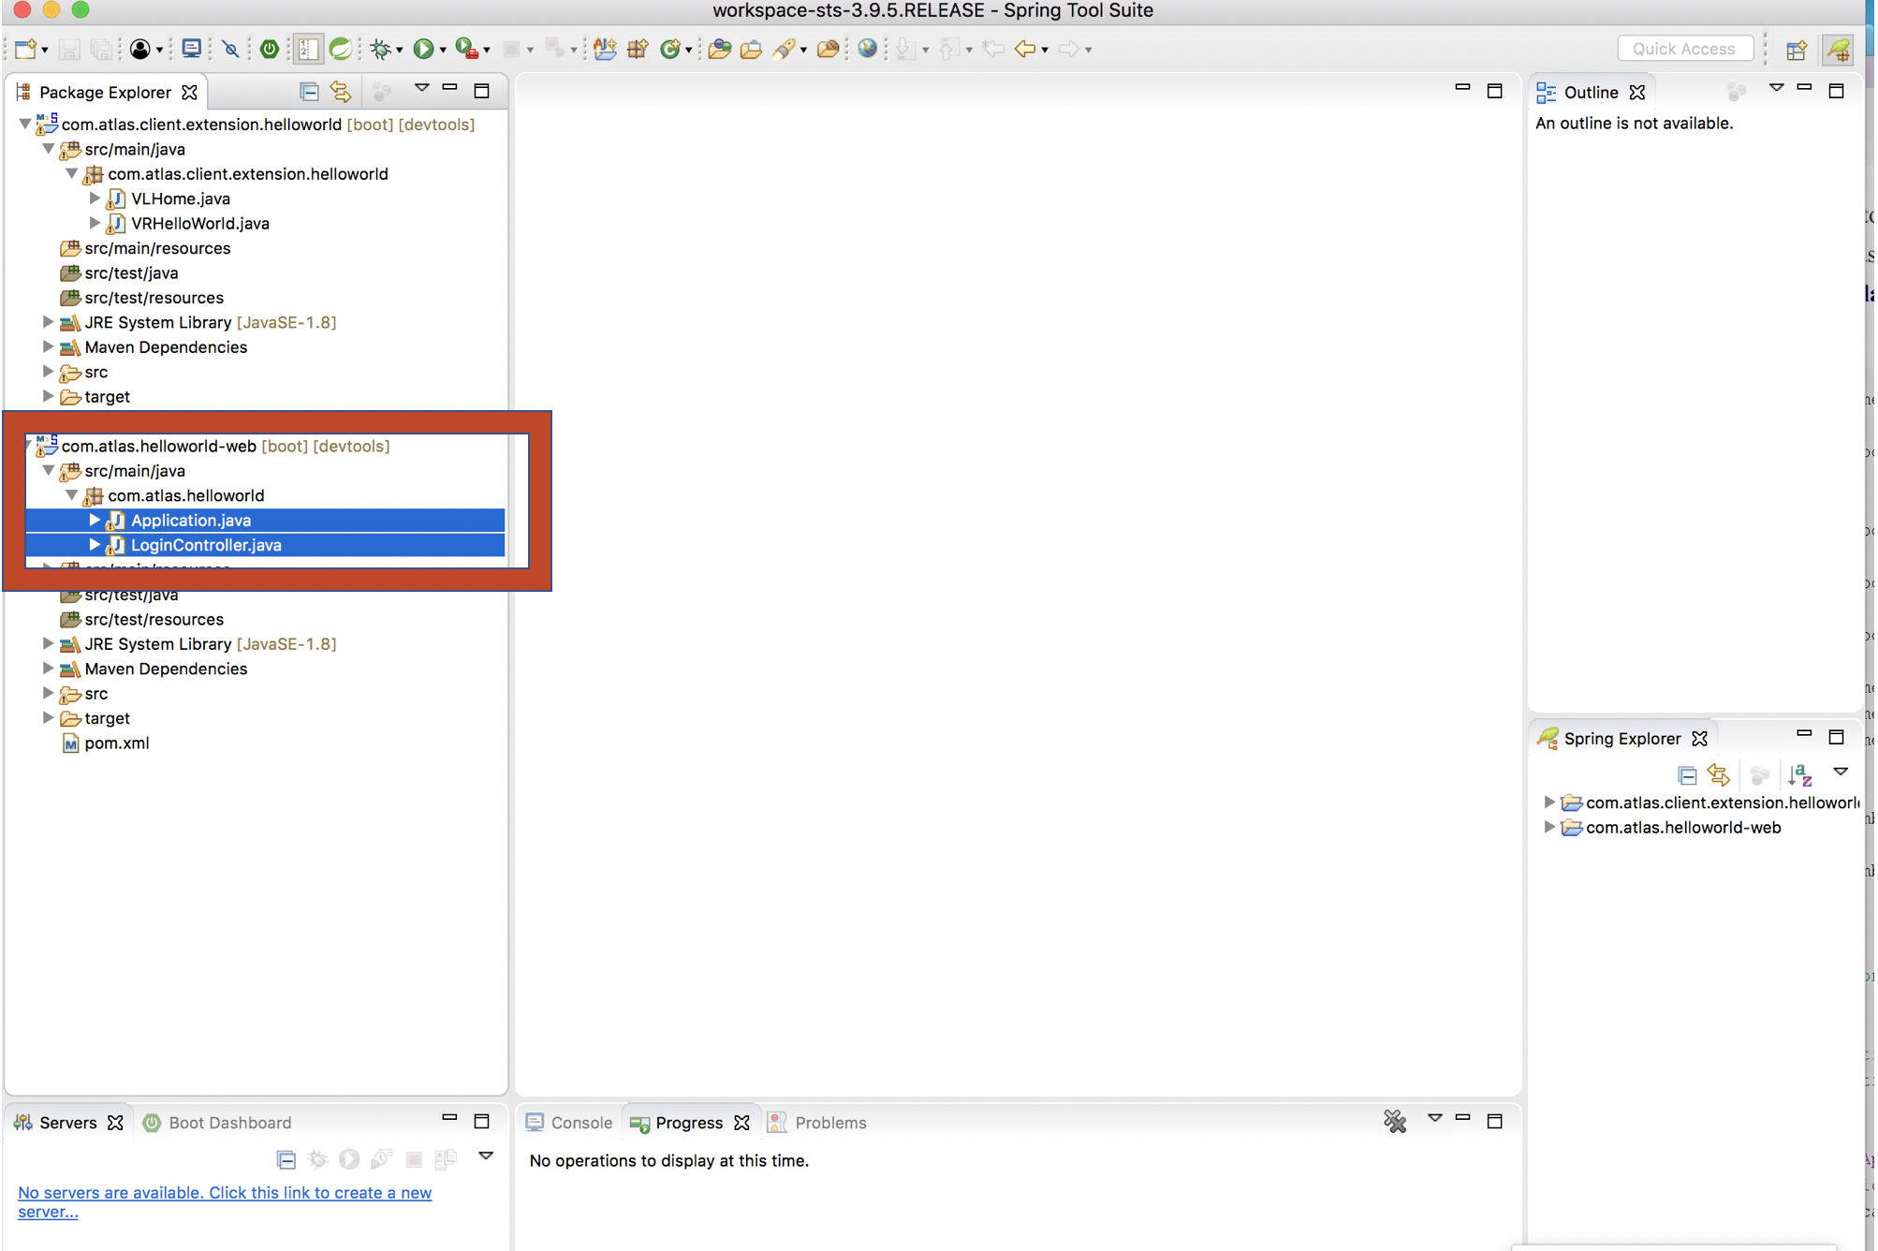
Task: Click the Spring leaf icon in toolbar
Action: (x=341, y=49)
